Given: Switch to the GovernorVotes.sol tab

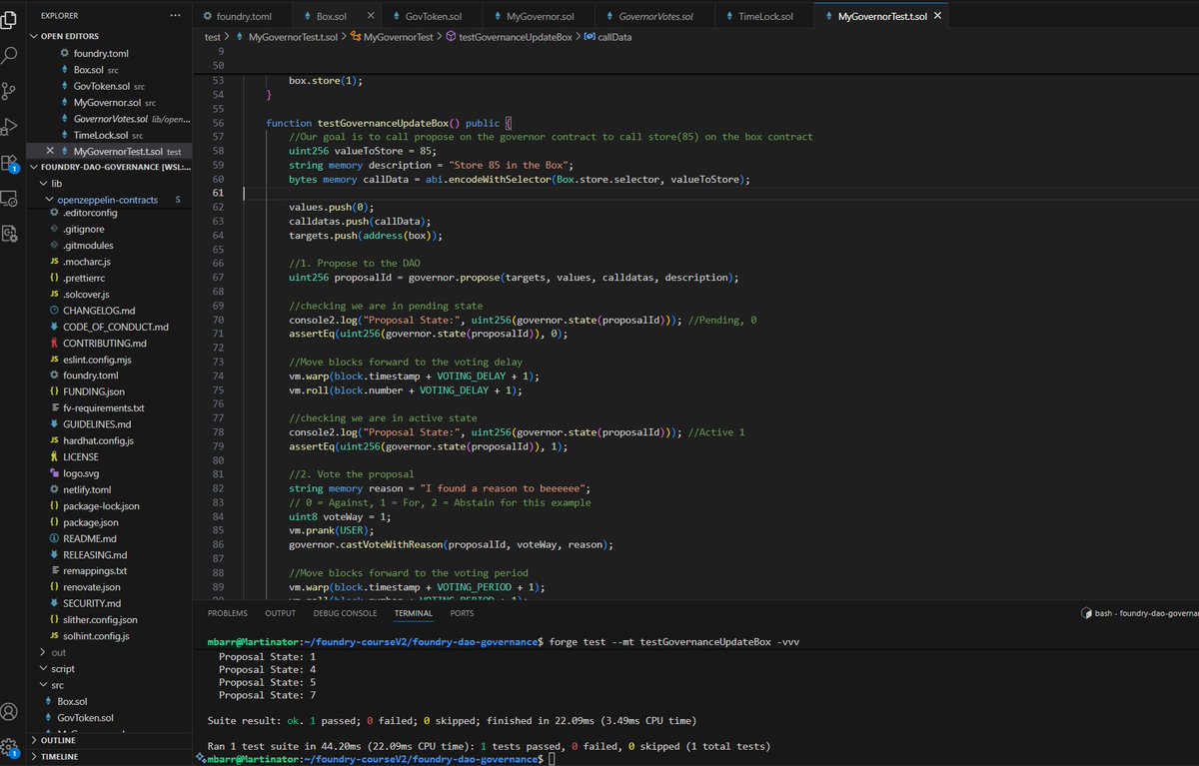Looking at the screenshot, I should click(x=654, y=17).
